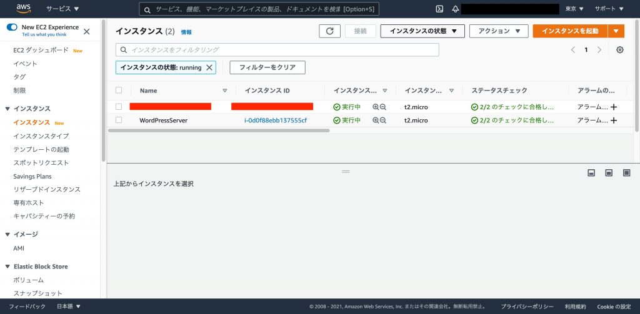The image size is (640, 314).
Task: Sort by instance type column arrow
Action: [451, 91]
